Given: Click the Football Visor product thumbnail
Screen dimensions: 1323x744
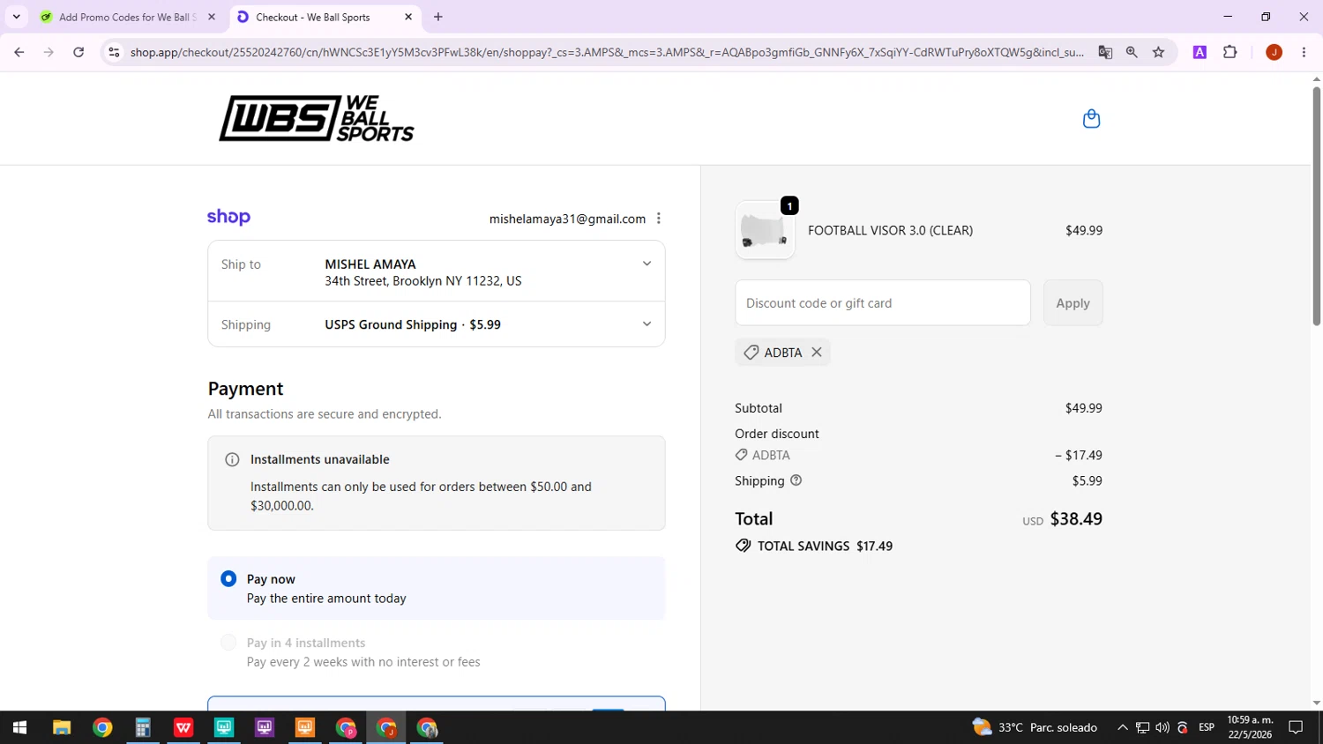Looking at the screenshot, I should (765, 230).
